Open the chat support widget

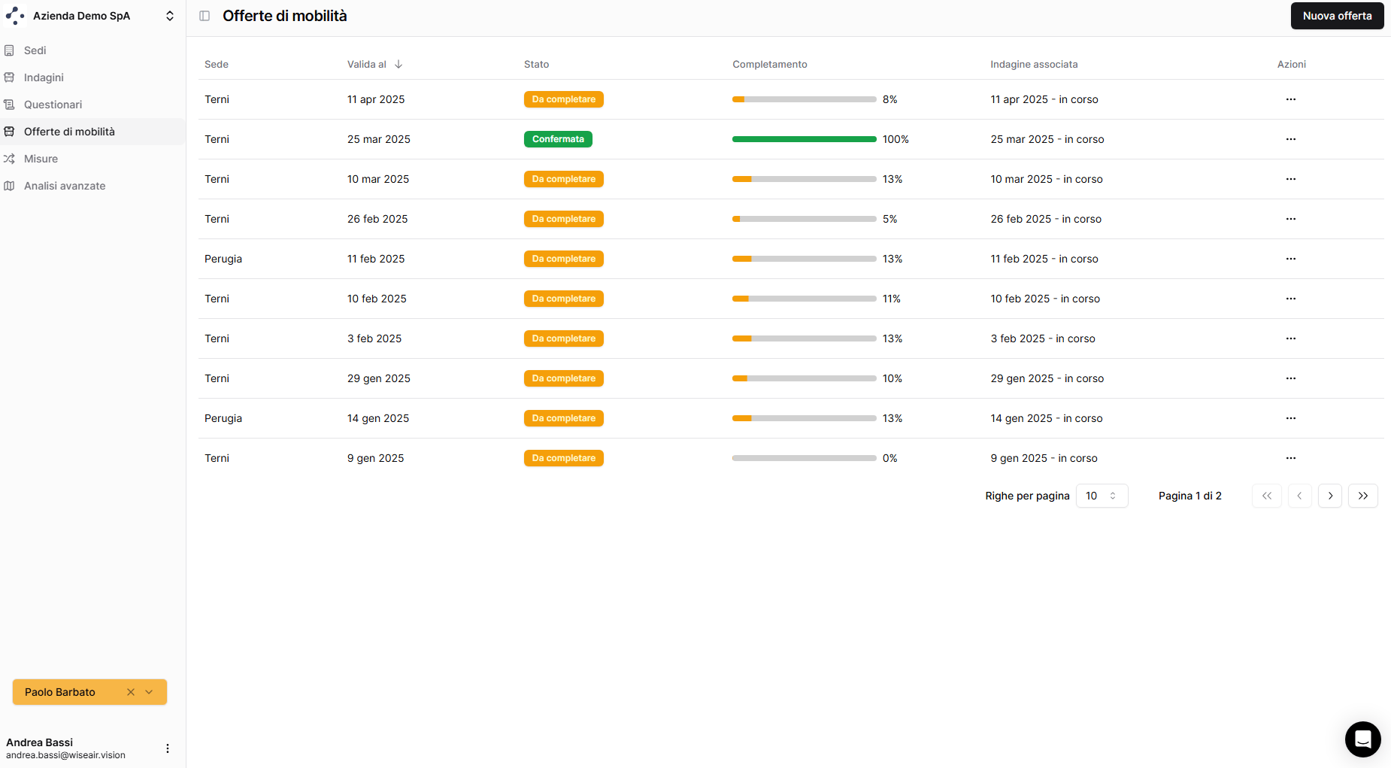click(1362, 739)
